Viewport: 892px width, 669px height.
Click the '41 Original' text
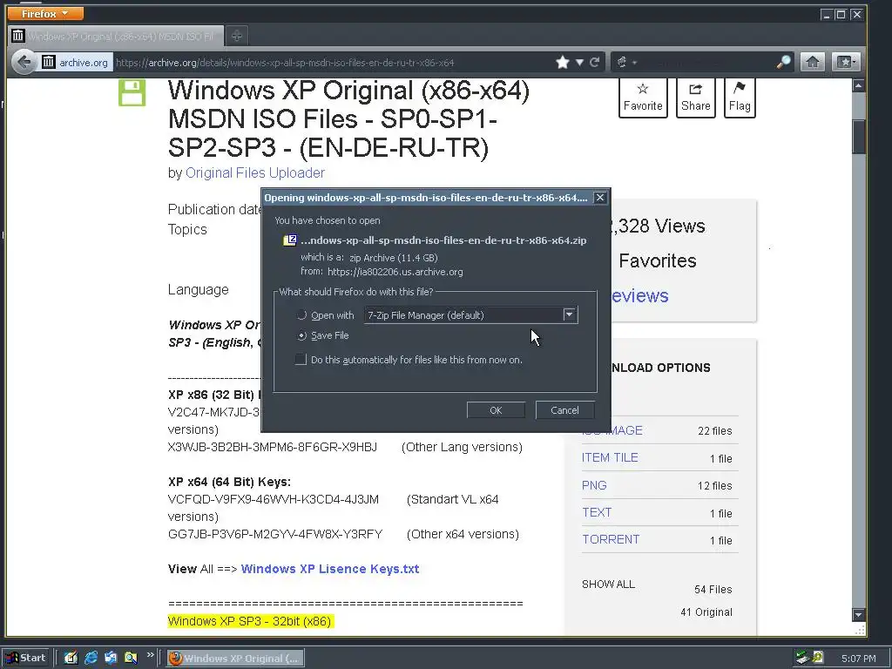(706, 612)
